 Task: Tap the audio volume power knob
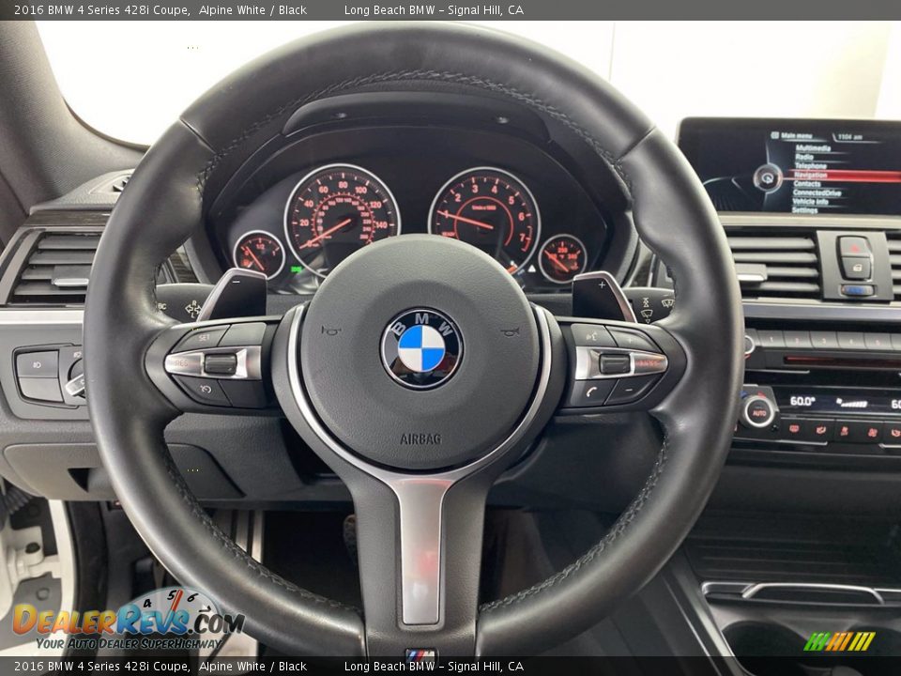[x=748, y=345]
